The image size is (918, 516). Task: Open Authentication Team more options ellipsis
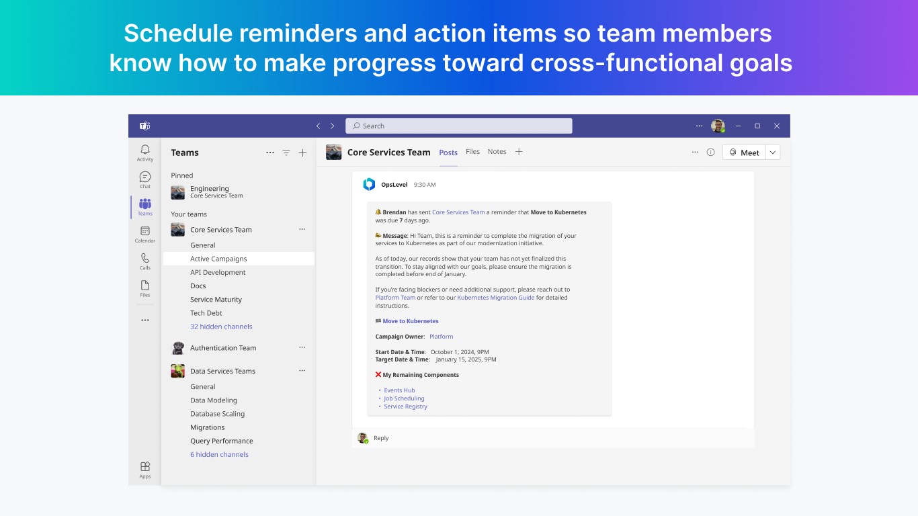click(302, 347)
